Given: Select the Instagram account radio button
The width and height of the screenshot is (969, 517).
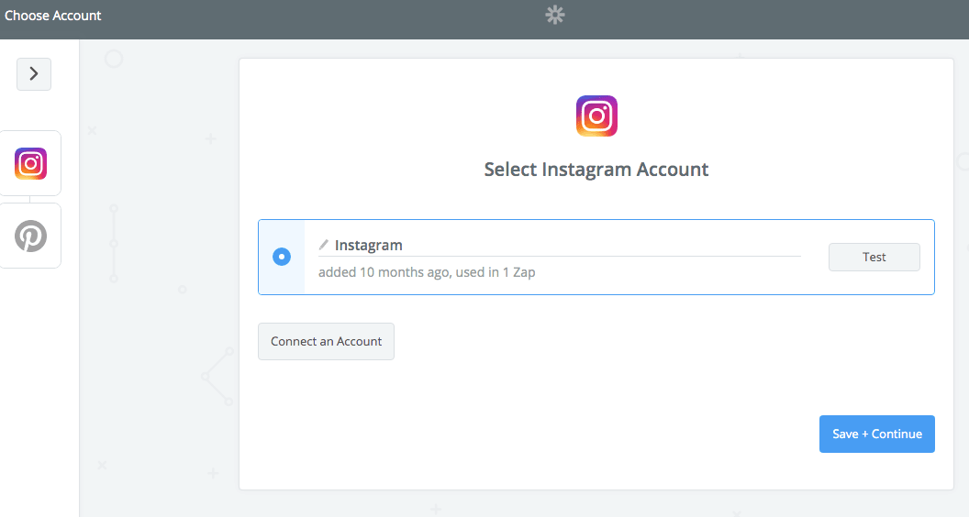Looking at the screenshot, I should click(282, 257).
